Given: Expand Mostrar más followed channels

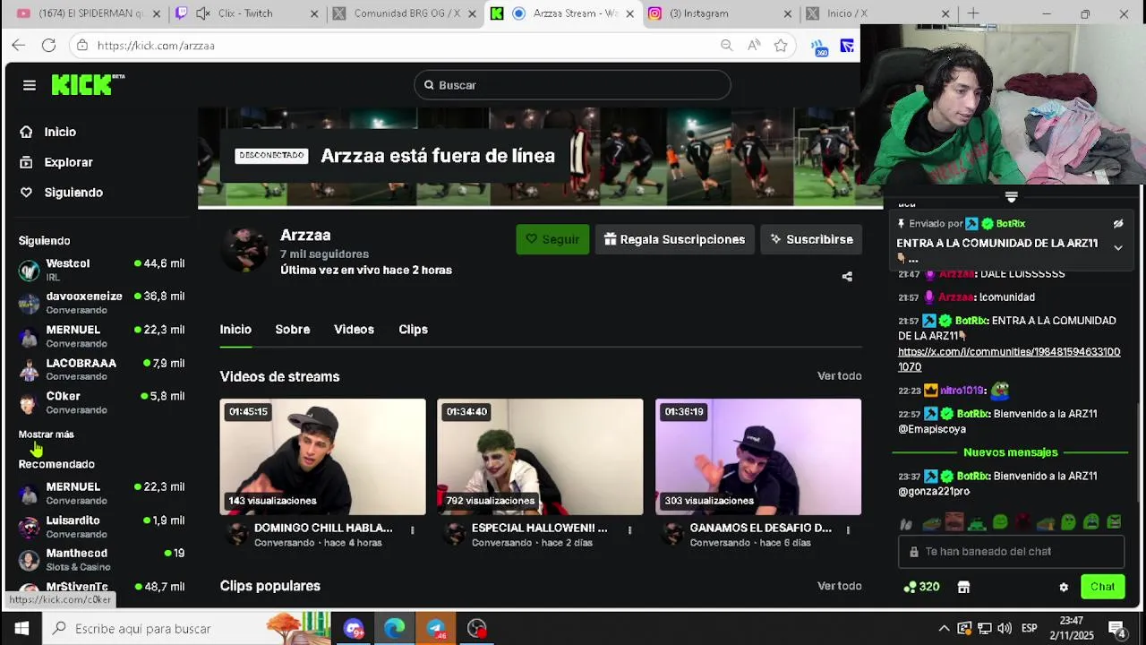Looking at the screenshot, I should click(47, 434).
